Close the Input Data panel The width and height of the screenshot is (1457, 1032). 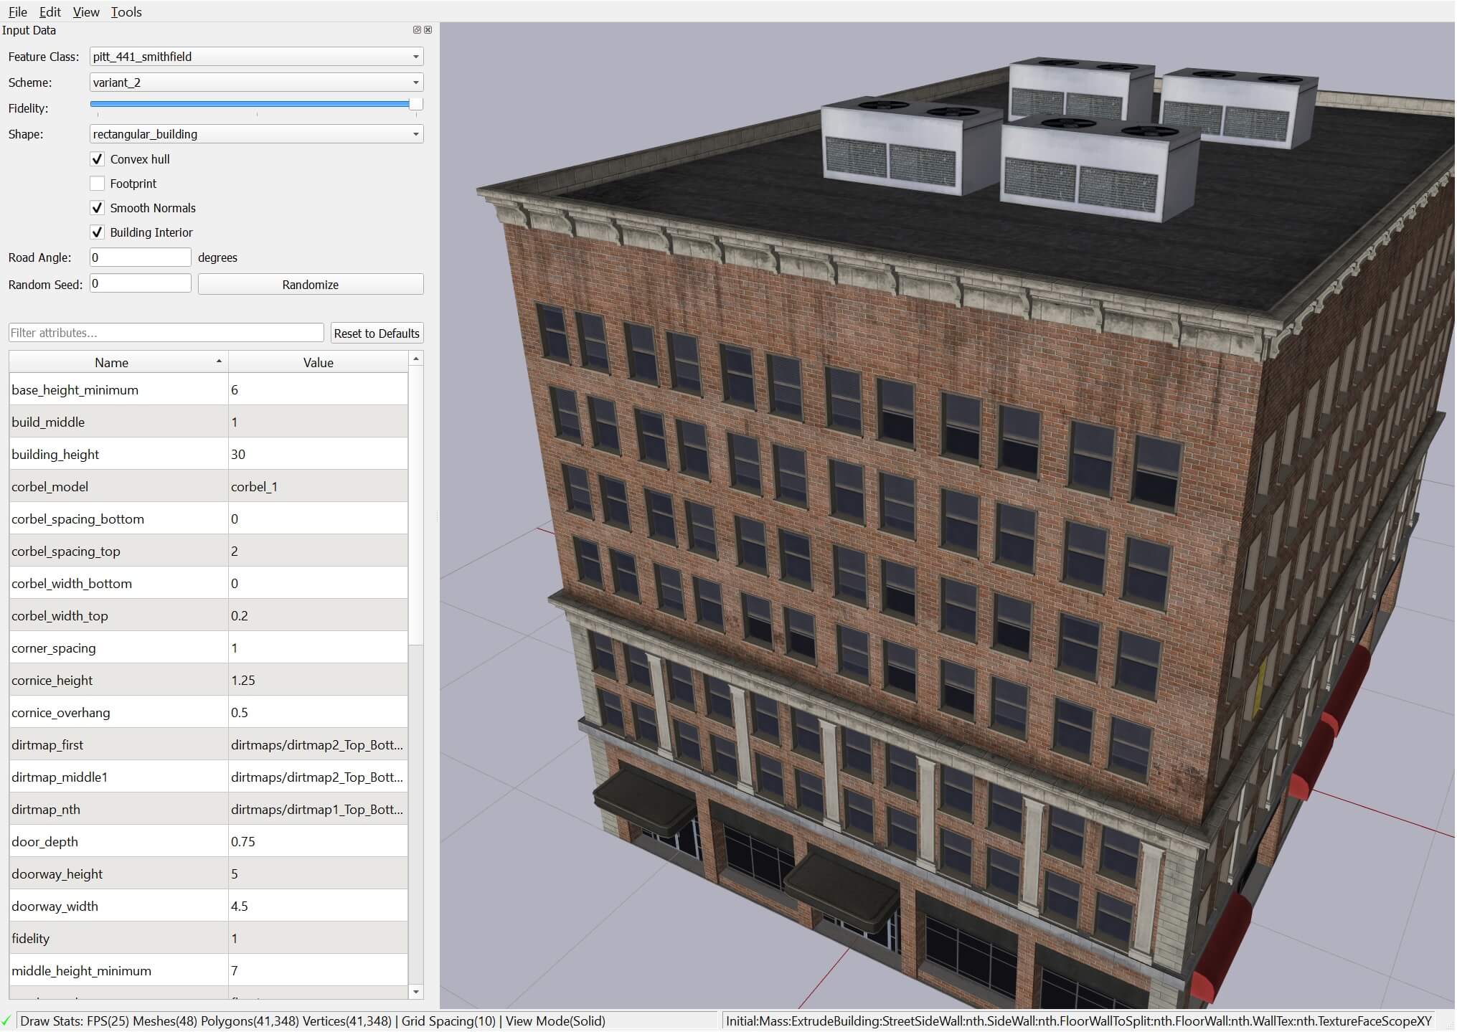click(x=428, y=30)
